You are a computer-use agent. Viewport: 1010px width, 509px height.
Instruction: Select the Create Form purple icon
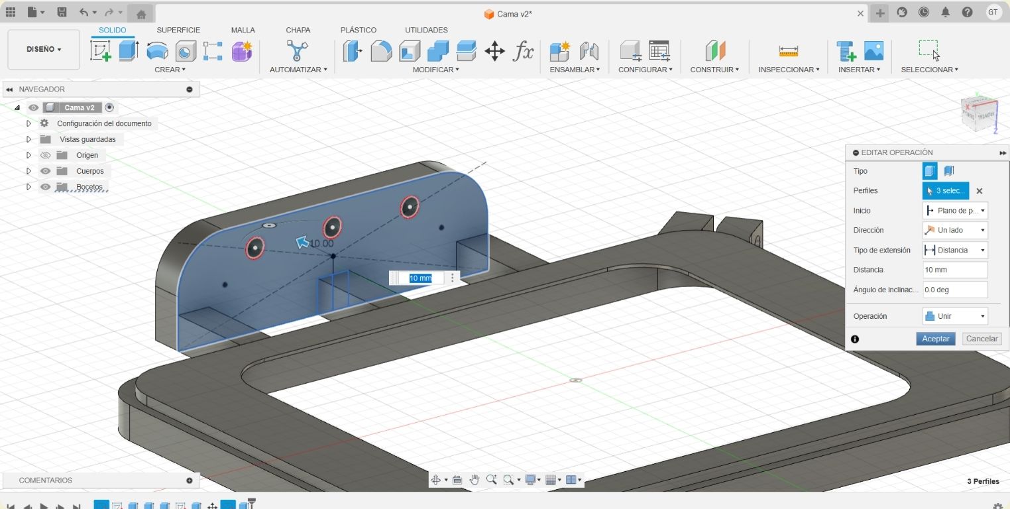point(242,51)
